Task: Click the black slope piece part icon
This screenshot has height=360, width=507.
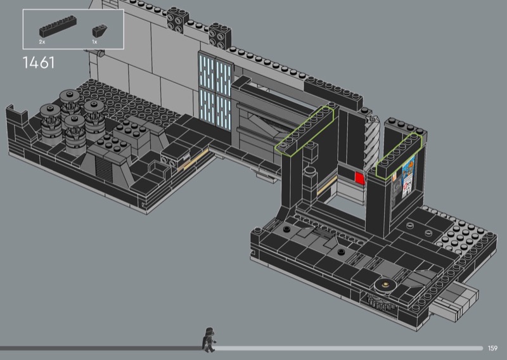Action: point(98,30)
